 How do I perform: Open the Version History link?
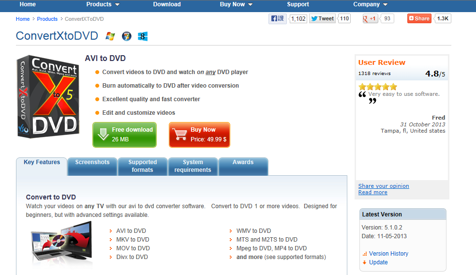coord(388,253)
